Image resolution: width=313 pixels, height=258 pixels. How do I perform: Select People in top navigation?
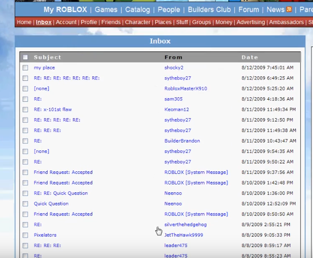click(x=169, y=9)
